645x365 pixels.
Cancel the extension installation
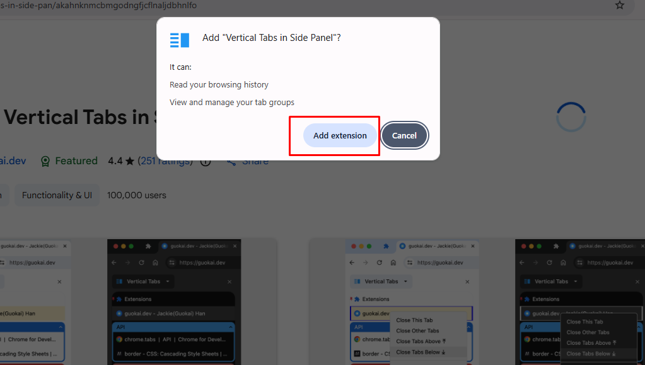[404, 135]
